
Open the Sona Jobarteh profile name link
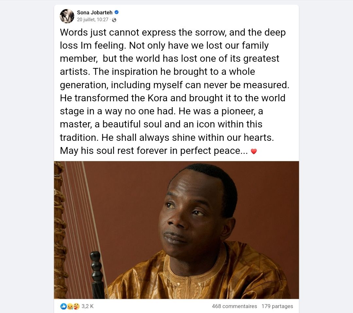coord(94,12)
